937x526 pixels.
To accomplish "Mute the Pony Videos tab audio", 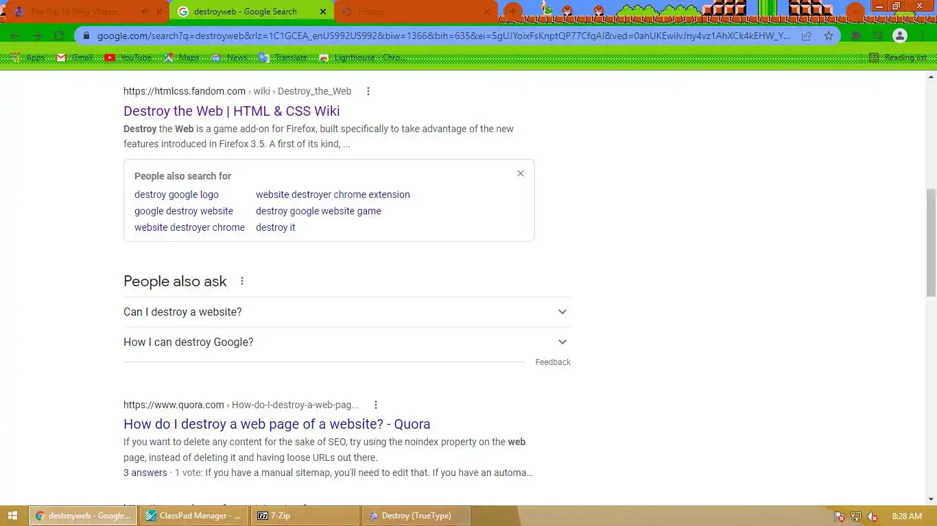I will tap(145, 12).
